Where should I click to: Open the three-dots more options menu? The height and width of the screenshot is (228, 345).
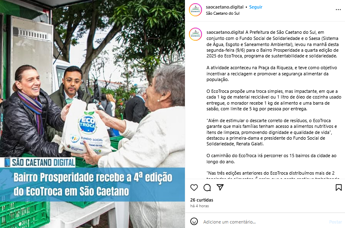[x=338, y=10]
